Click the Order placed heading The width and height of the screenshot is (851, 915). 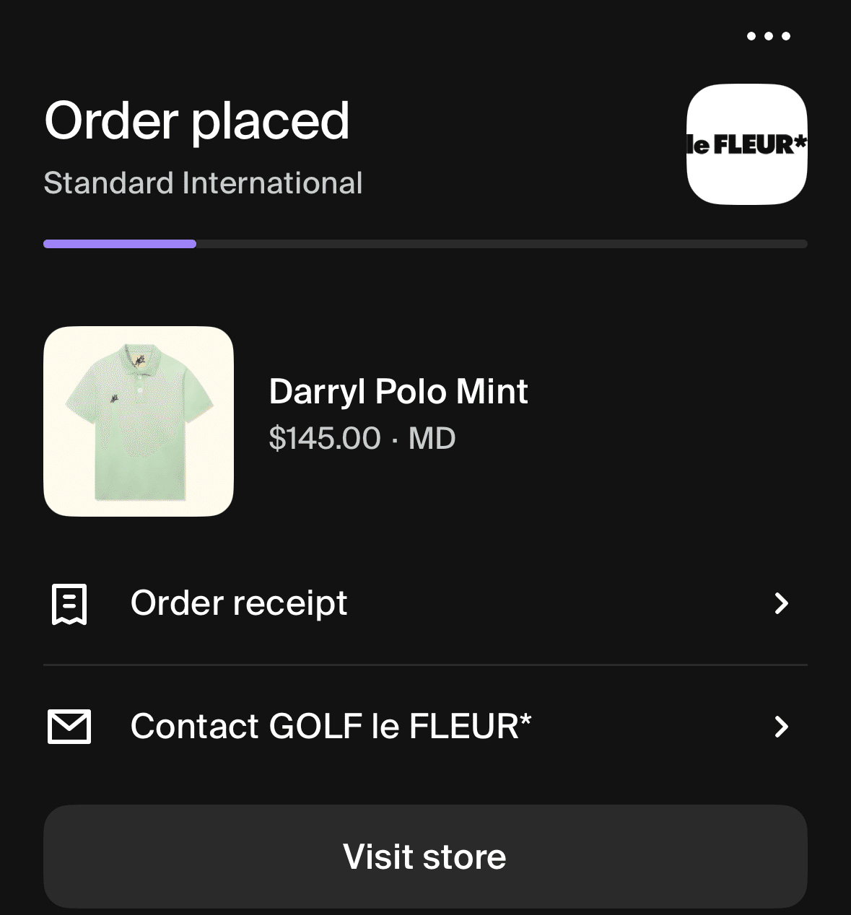(197, 121)
